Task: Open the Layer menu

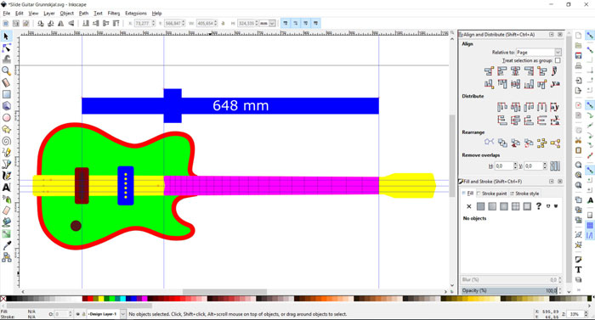Action: pyautogui.click(x=49, y=14)
